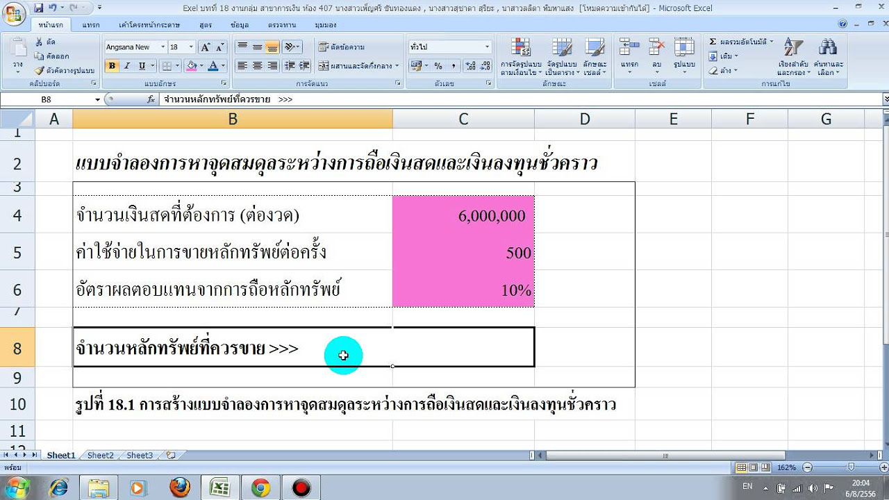Expand the borders dropdown arrow

click(177, 66)
